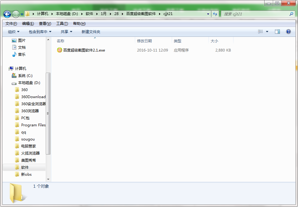
Task: Select the 百度超级截图软件2.1.exe file icon
Action: [60, 50]
